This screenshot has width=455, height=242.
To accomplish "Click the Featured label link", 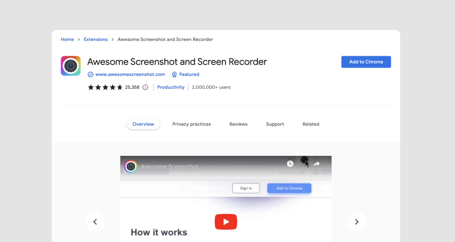I will click(x=189, y=74).
